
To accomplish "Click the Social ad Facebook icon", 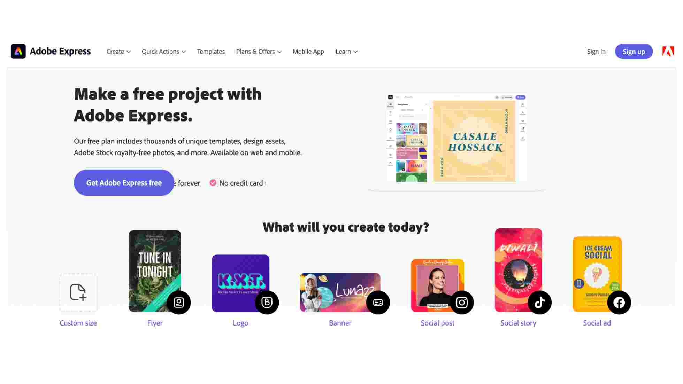I will click(619, 303).
